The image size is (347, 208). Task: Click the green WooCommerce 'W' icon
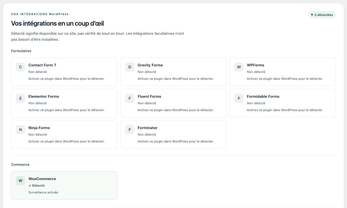[x=20, y=181]
